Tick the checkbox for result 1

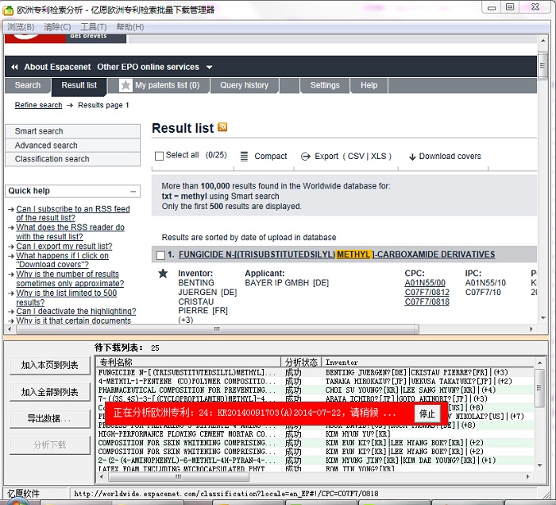coord(161,255)
